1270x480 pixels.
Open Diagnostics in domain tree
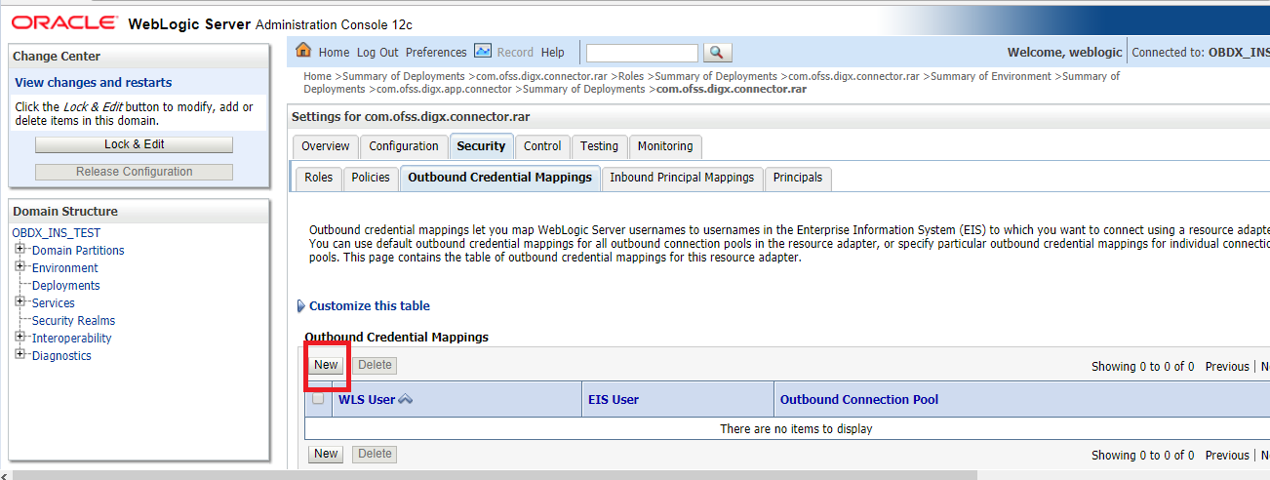click(61, 356)
